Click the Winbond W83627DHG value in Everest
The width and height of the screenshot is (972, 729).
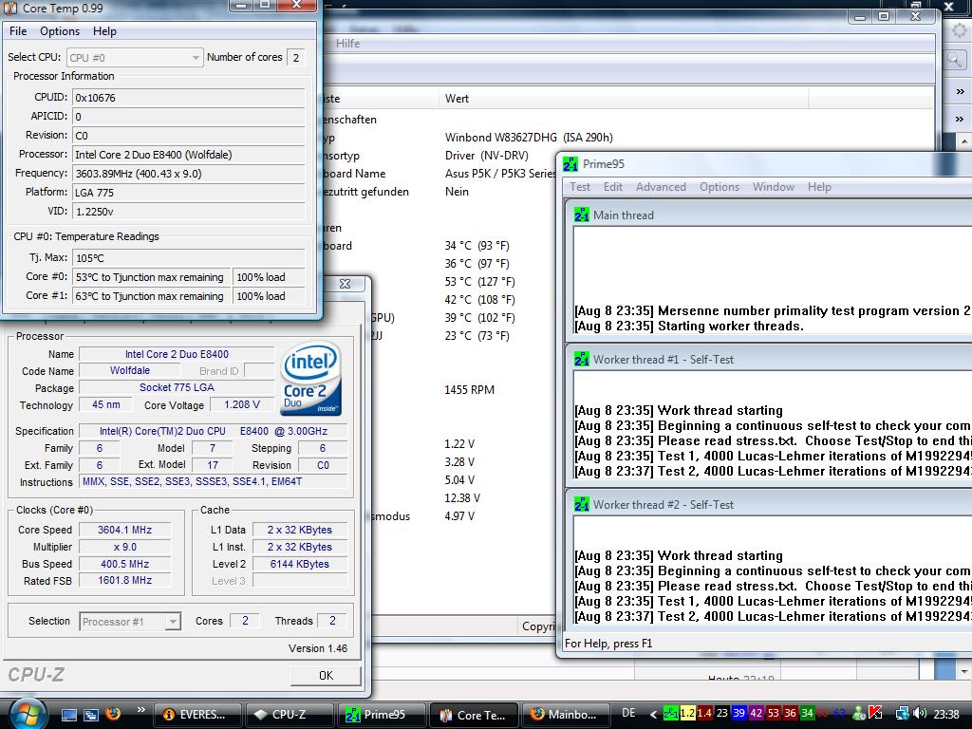click(529, 138)
